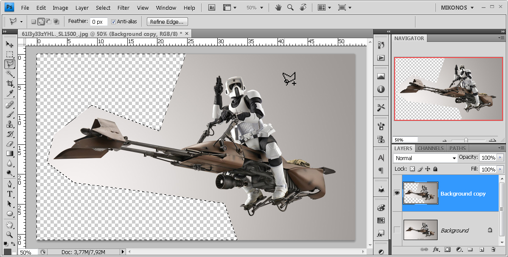The width and height of the screenshot is (508, 257).
Task: Open the Tool Presets panel icon
Action: pyautogui.click(x=381, y=108)
